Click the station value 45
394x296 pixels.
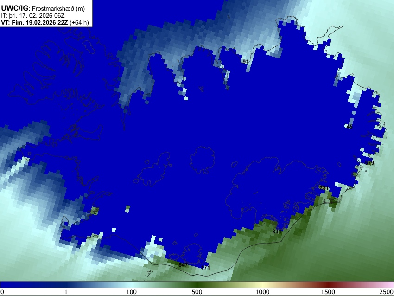350,127
